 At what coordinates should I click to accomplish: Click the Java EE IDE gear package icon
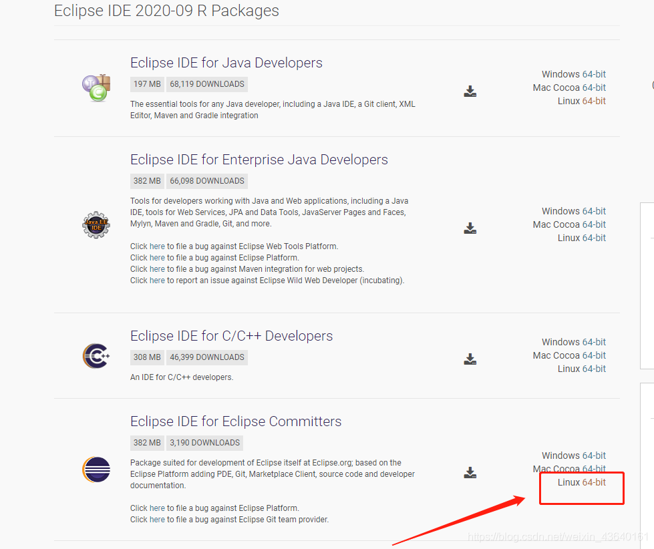click(x=96, y=224)
